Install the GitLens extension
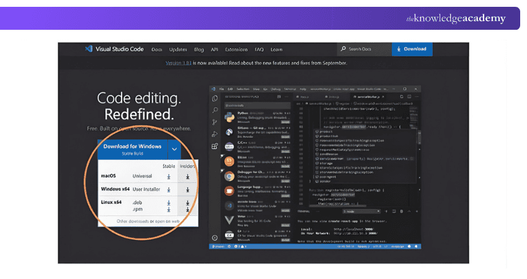 [285, 137]
